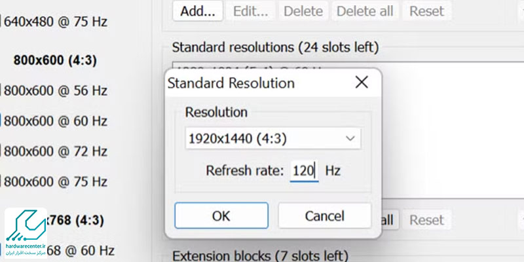Click the 800x600 (4:3) group header
The width and height of the screenshot is (524, 262).
[x=55, y=60]
